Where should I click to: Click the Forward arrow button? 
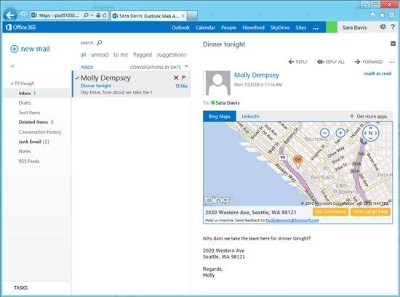coord(369,62)
